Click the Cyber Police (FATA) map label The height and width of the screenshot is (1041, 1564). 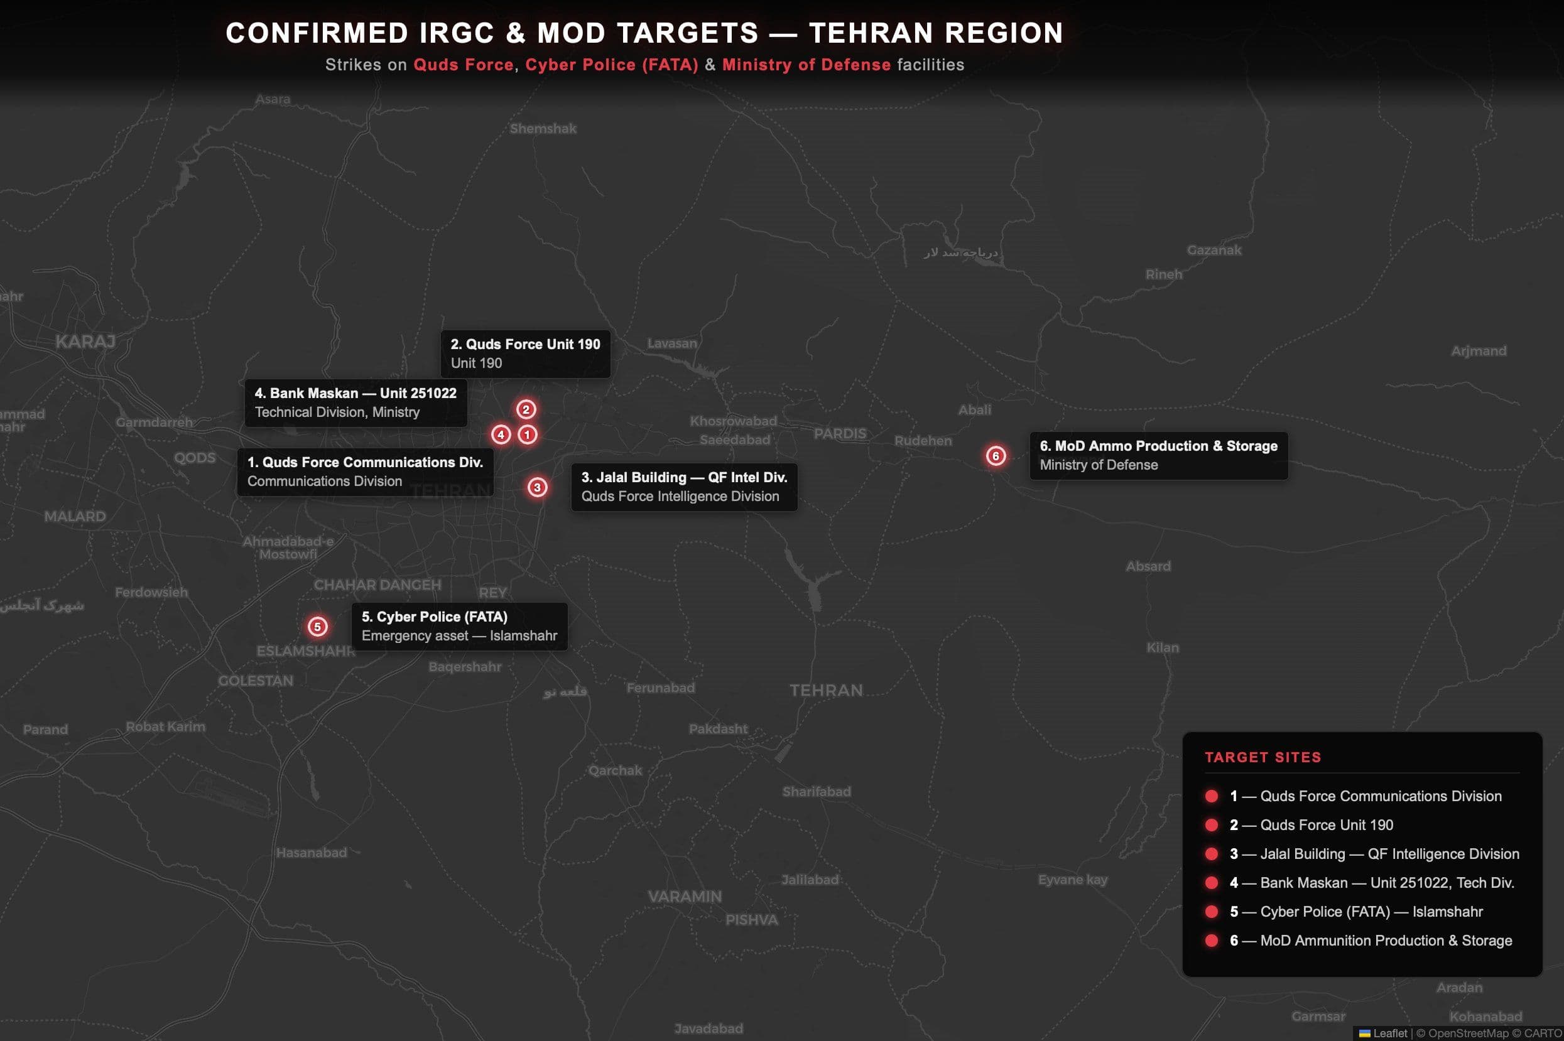pos(460,626)
